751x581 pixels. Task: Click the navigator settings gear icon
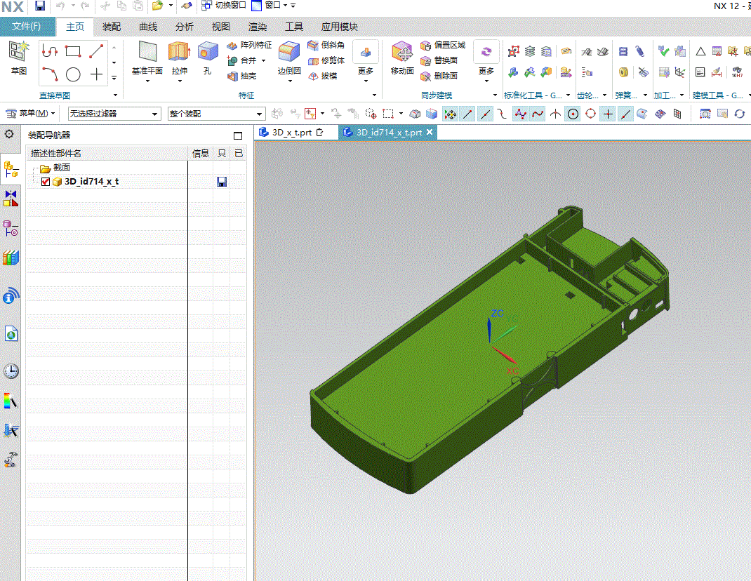pos(9,134)
